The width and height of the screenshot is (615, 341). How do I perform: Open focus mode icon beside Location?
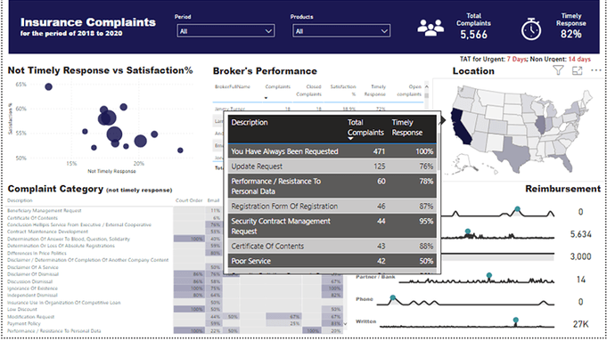click(578, 70)
